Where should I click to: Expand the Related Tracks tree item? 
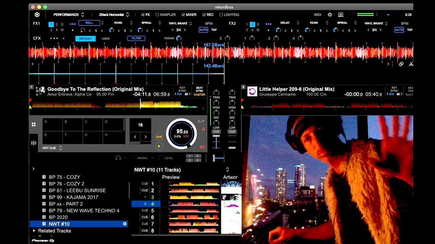point(34,230)
